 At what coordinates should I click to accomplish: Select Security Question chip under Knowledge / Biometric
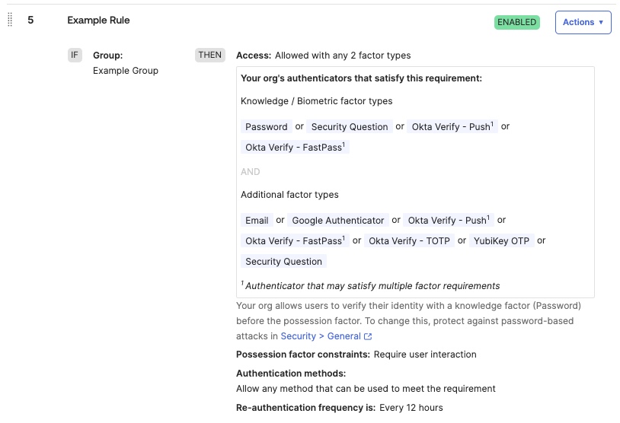click(350, 127)
